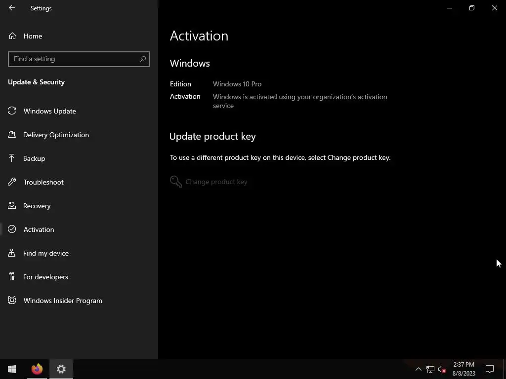Focus the Find a setting search box
Screen dimensions: 506x379
(x=79, y=59)
